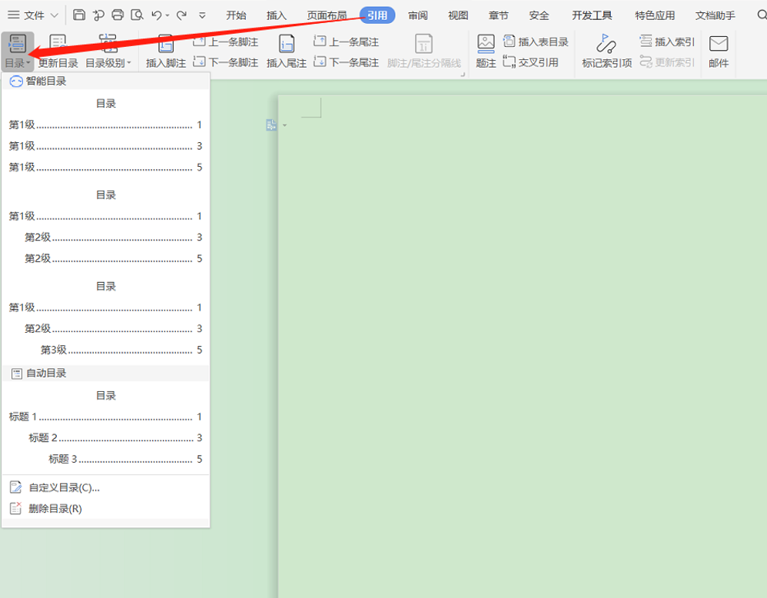Click the 自动目录 section header
Image resolution: width=767 pixels, height=598 pixels.
[105, 374]
